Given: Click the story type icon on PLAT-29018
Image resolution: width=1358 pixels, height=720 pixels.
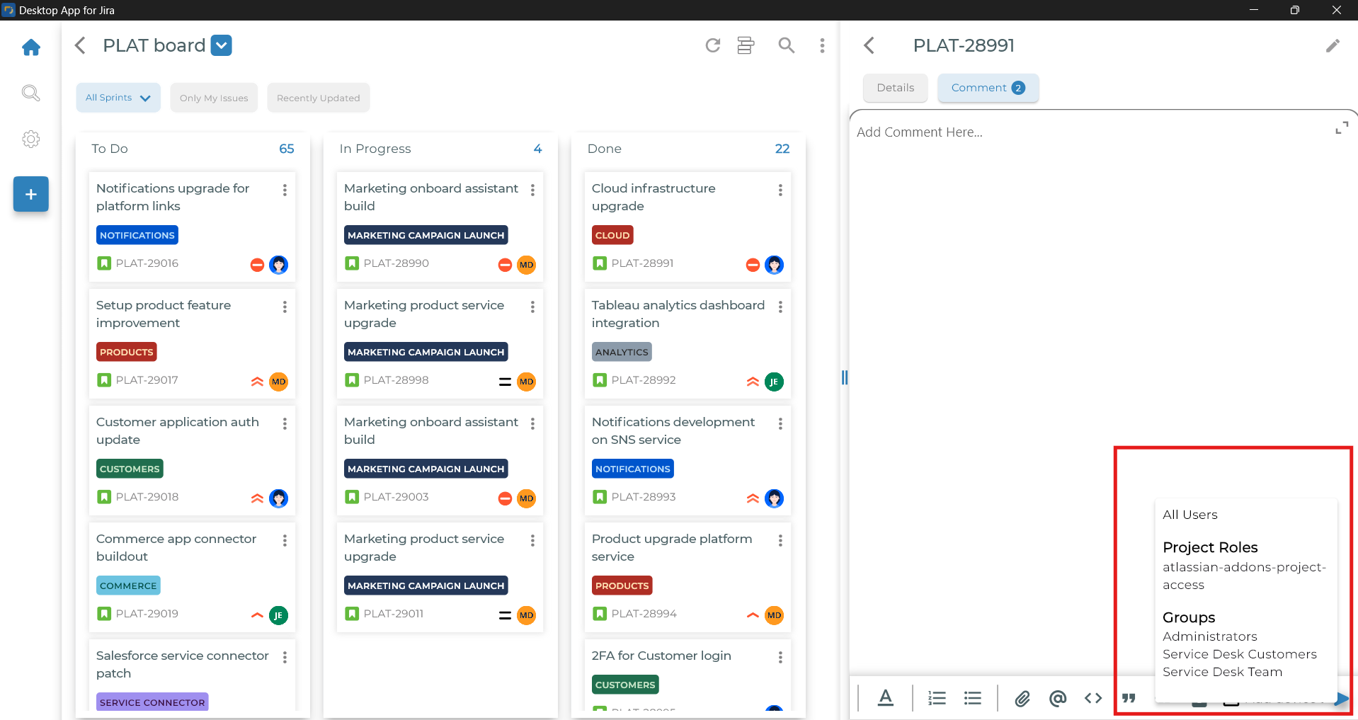Looking at the screenshot, I should pos(104,497).
